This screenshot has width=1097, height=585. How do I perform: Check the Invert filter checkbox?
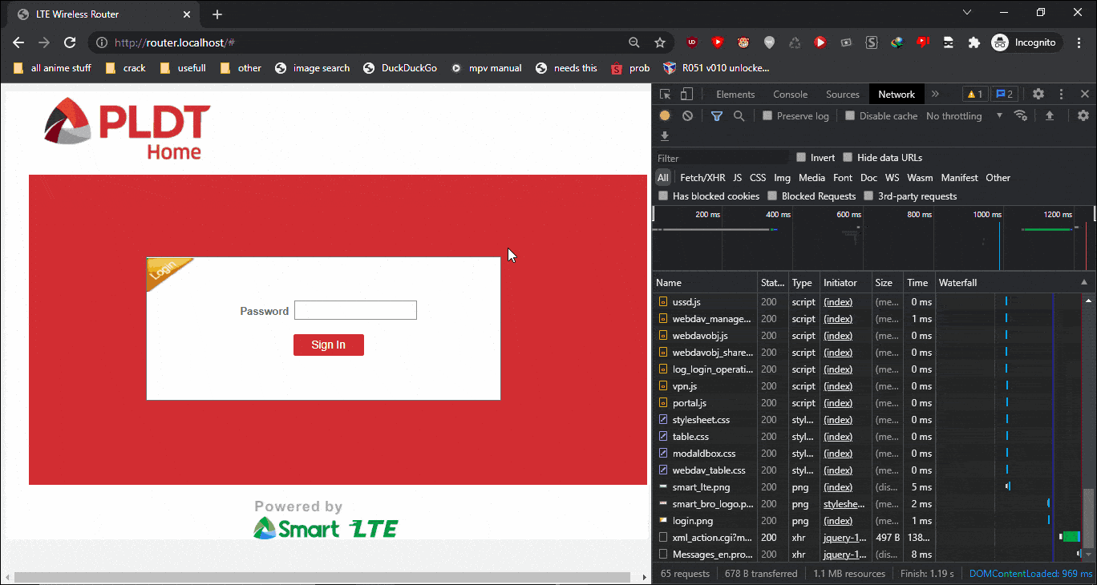tap(801, 158)
